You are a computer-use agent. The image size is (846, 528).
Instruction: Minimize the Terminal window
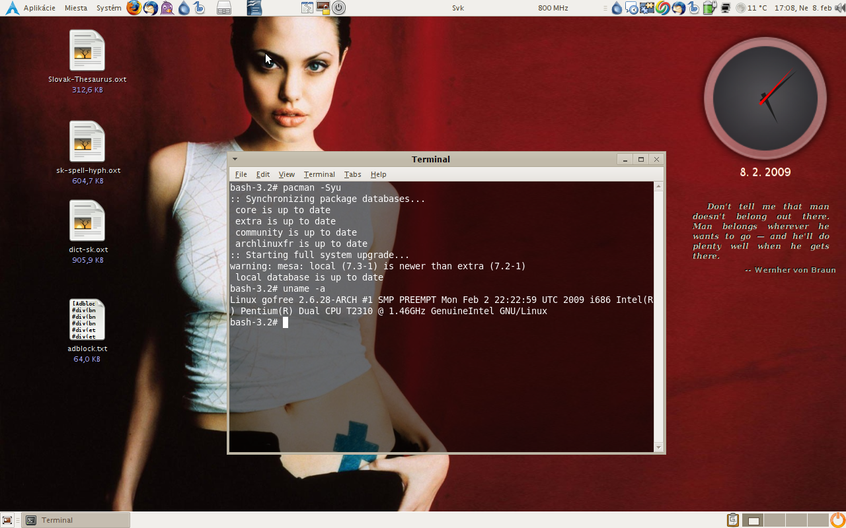click(x=625, y=159)
